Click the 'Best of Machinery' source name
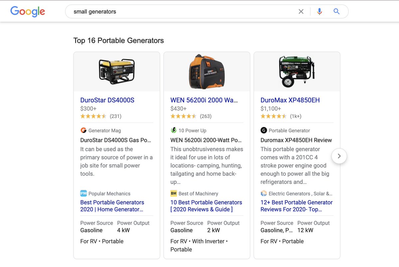 click(x=199, y=194)
